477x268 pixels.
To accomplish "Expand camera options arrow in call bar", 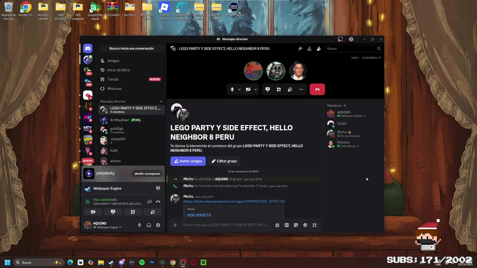I will coord(255,89).
